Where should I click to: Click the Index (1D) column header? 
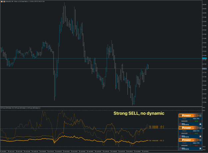tap(196, 131)
